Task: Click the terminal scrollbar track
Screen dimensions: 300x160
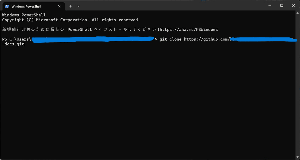Action: (297, 87)
